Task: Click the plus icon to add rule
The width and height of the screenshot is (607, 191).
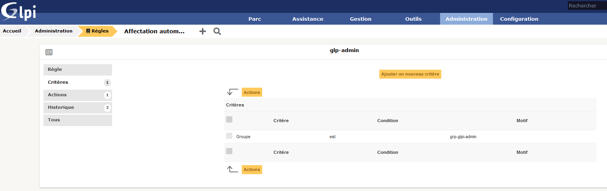Action: click(x=203, y=31)
